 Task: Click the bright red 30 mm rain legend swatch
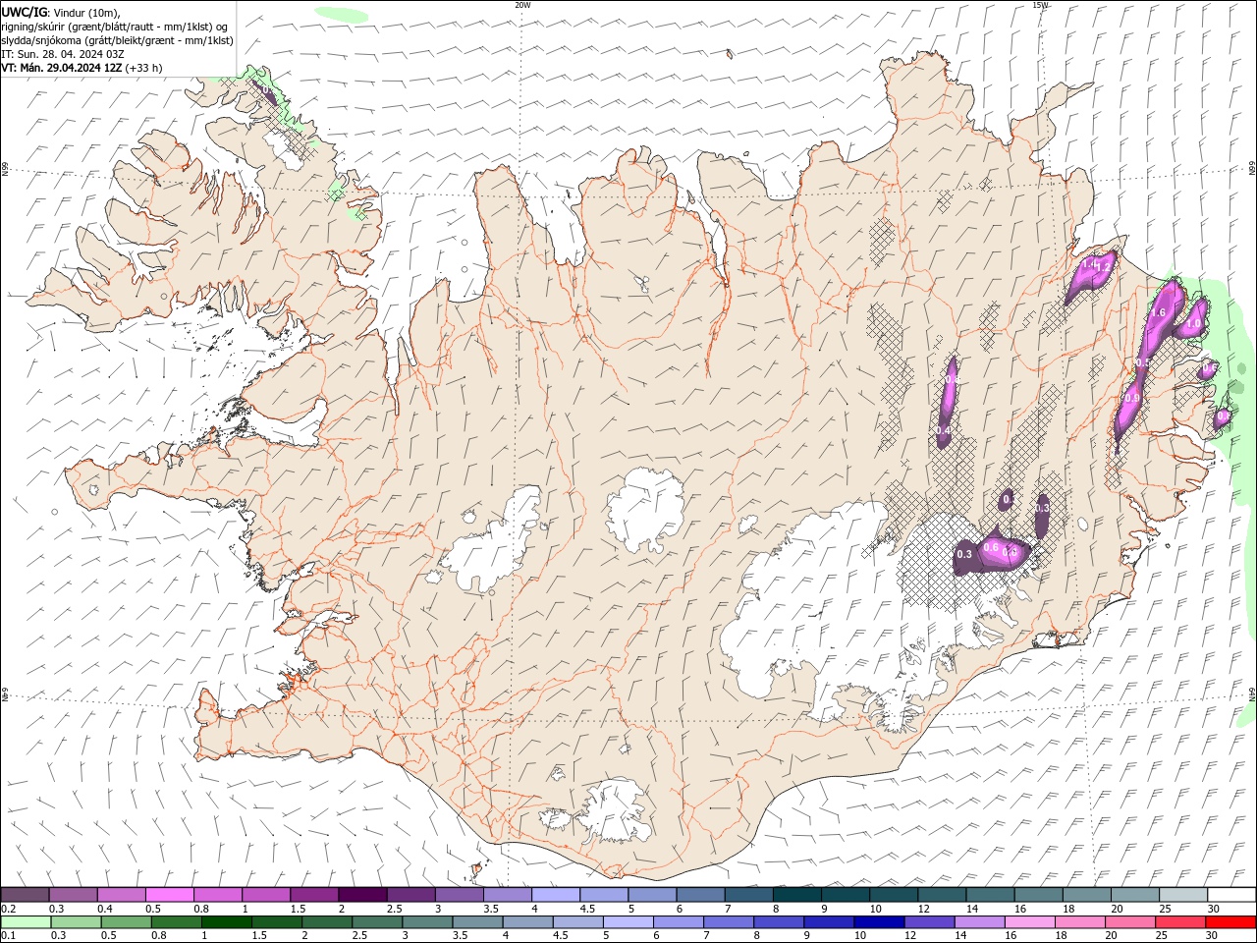click(x=1230, y=922)
